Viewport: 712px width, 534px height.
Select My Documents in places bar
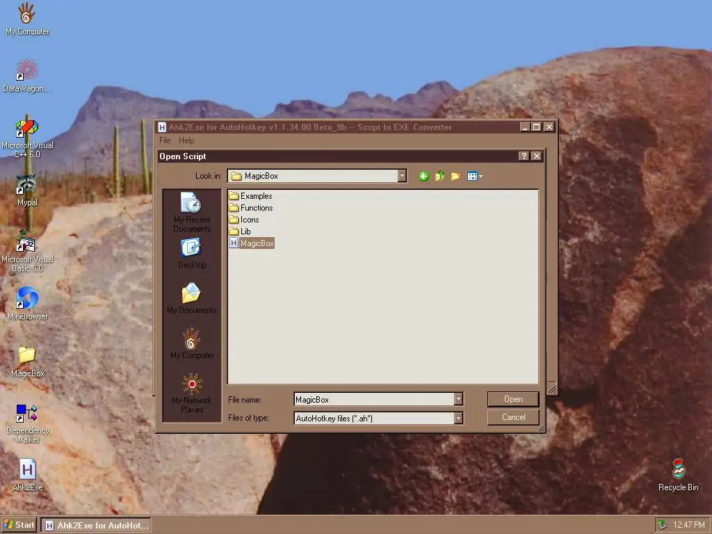[x=192, y=298]
